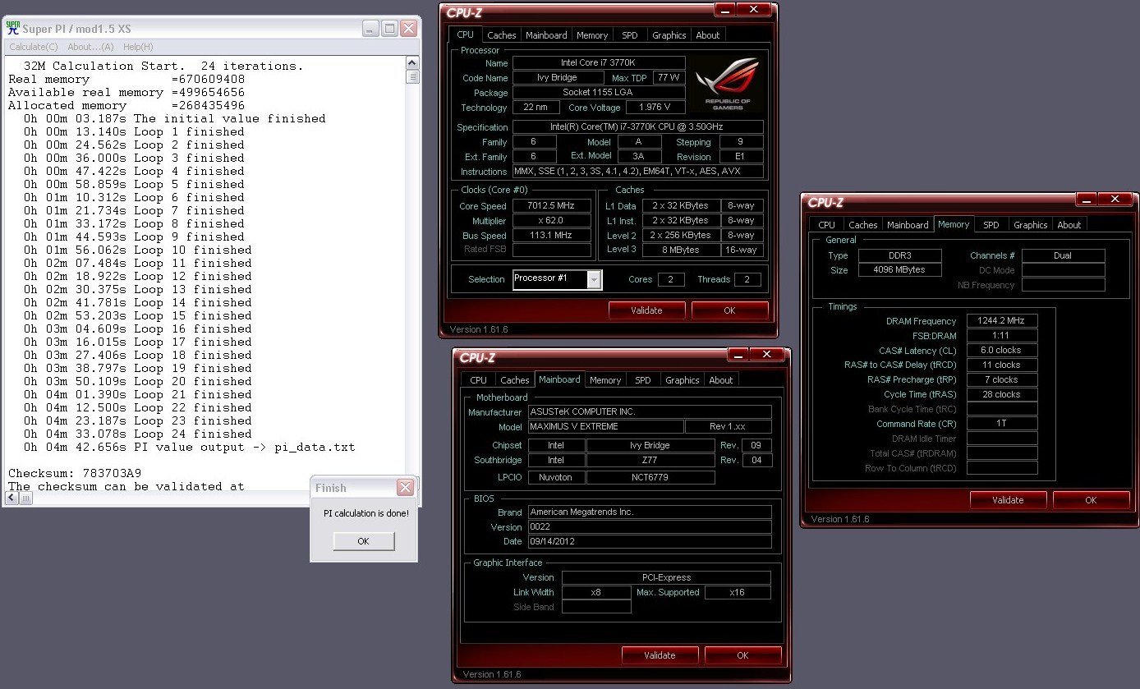Go to Caches tab in CPU-Z memory timings window
This screenshot has width=1140, height=689.
862,225
